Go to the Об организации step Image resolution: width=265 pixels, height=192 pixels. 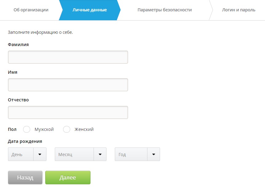coord(31,10)
